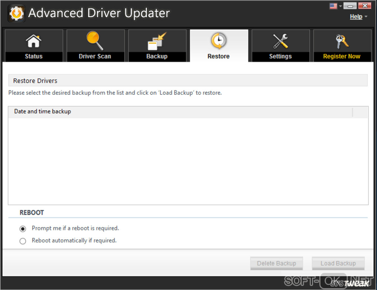Image resolution: width=377 pixels, height=290 pixels.
Task: Click the Restore clock icon
Action: click(218, 41)
